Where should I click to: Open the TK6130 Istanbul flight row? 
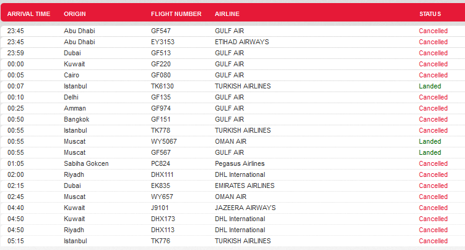point(232,86)
